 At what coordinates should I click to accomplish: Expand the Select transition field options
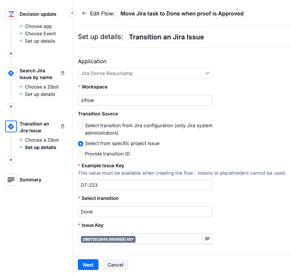(x=145, y=212)
